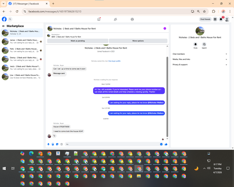Open the Facebook menu grid icon
Image resolution: width=234 pixels, height=187 pixels.
click(215, 19)
